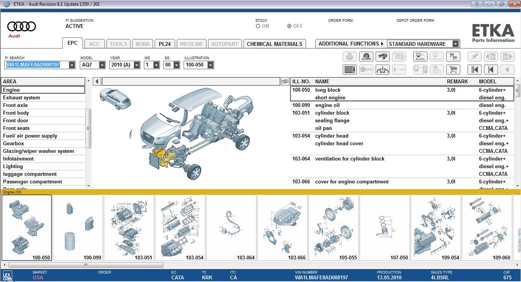Image resolution: width=521 pixels, height=282 pixels.
Task: Select the 100-099 engine oil row
Action: coord(402,105)
